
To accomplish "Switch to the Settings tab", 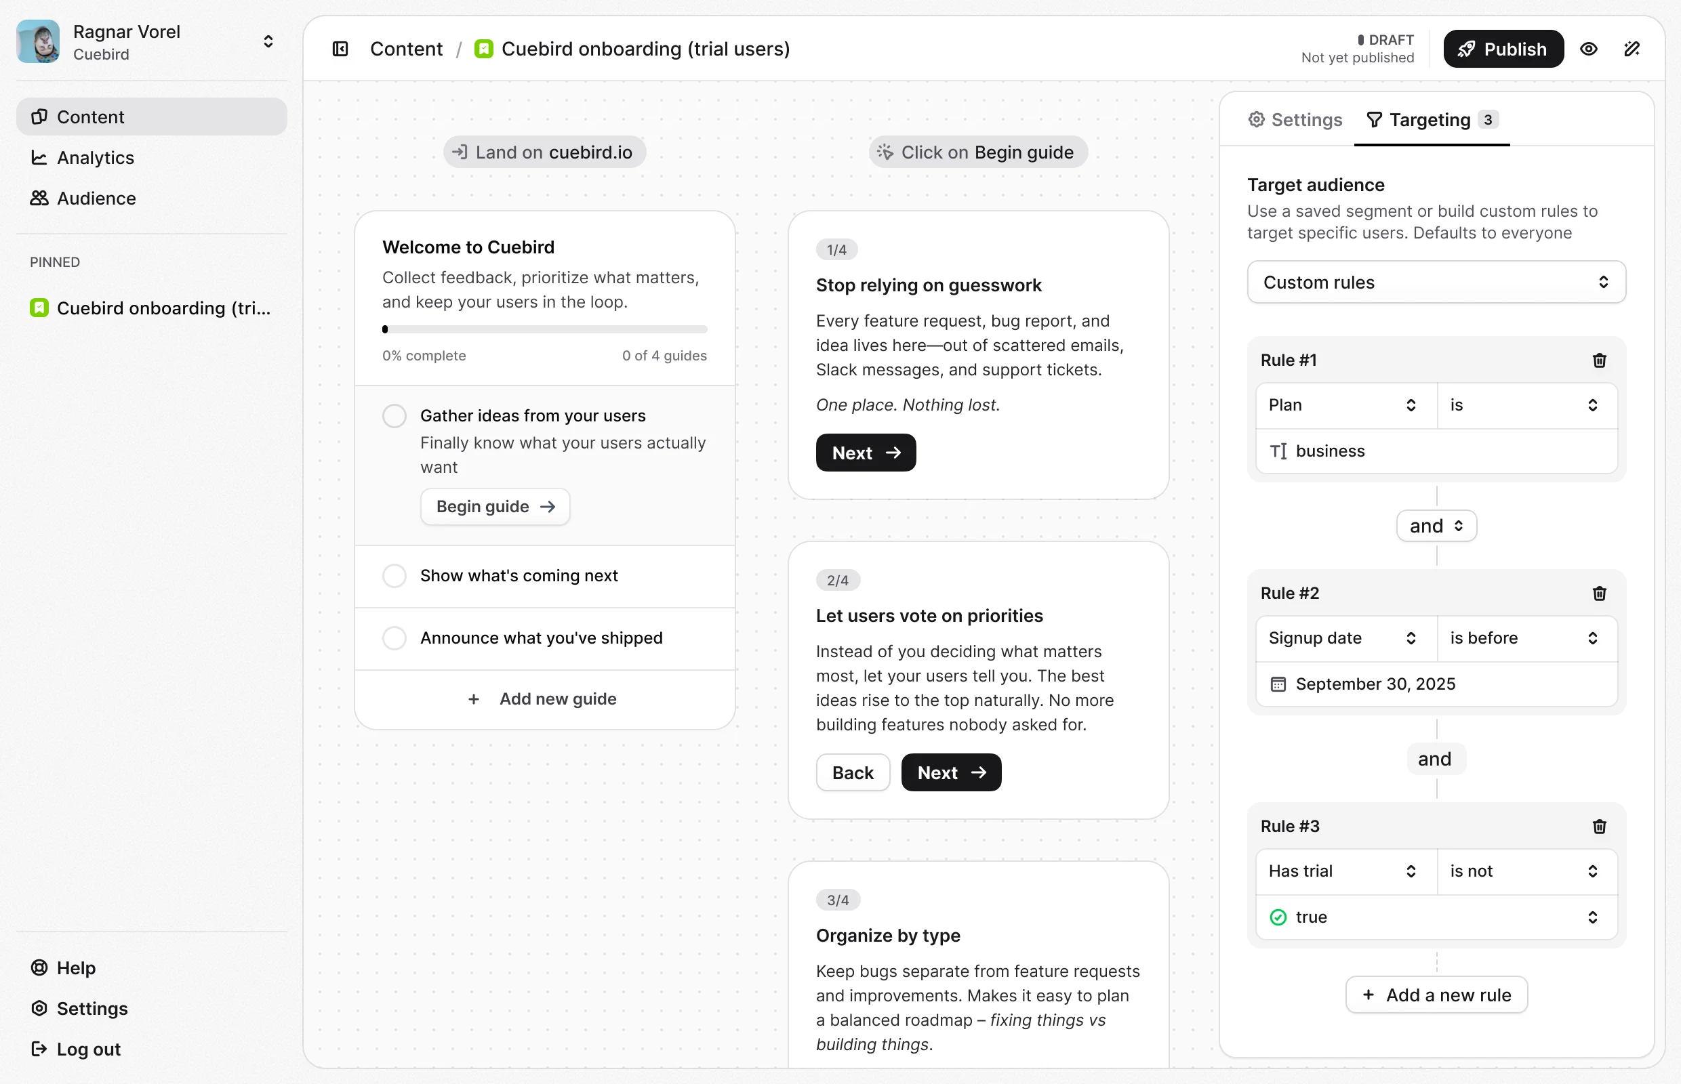I will [1295, 120].
